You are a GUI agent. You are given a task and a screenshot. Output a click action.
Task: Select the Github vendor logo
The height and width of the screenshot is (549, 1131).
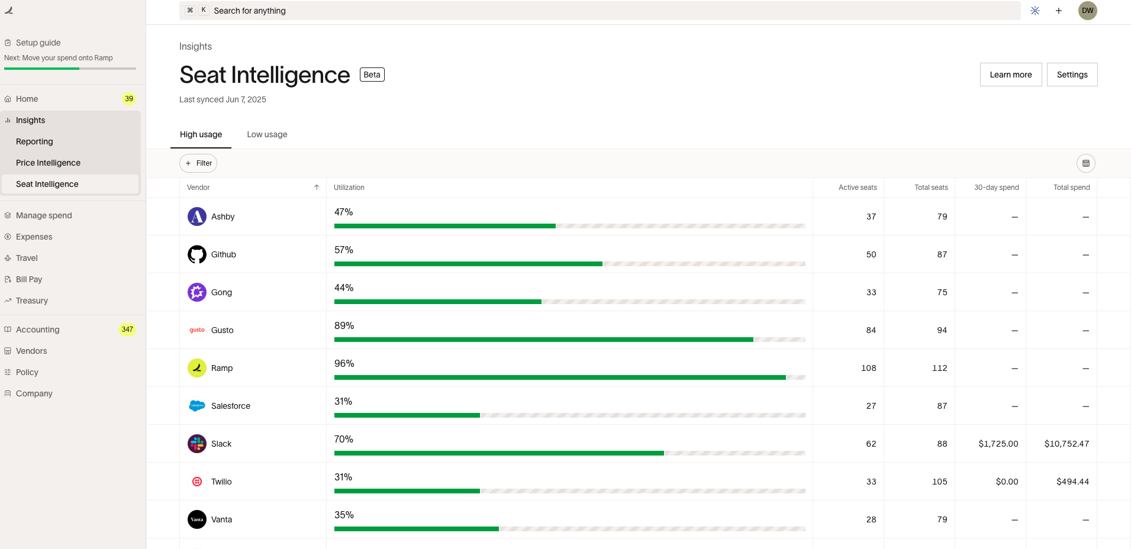[197, 254]
